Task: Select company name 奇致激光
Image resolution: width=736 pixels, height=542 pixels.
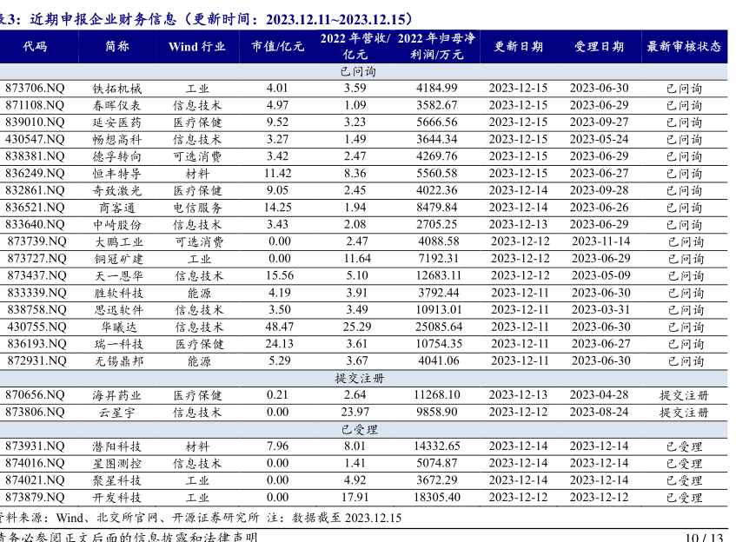Action: click(x=117, y=190)
